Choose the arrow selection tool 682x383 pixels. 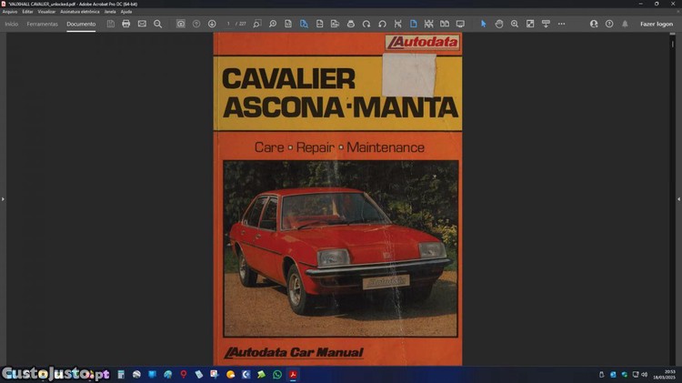(483, 24)
